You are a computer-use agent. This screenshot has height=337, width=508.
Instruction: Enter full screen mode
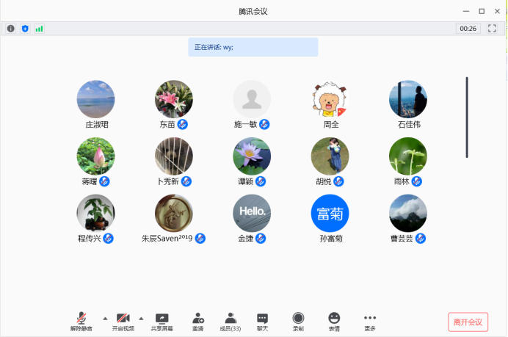coord(493,29)
